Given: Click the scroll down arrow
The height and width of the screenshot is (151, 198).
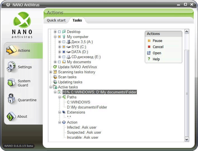Looking at the screenshot, I should pyautogui.click(x=187, y=139).
